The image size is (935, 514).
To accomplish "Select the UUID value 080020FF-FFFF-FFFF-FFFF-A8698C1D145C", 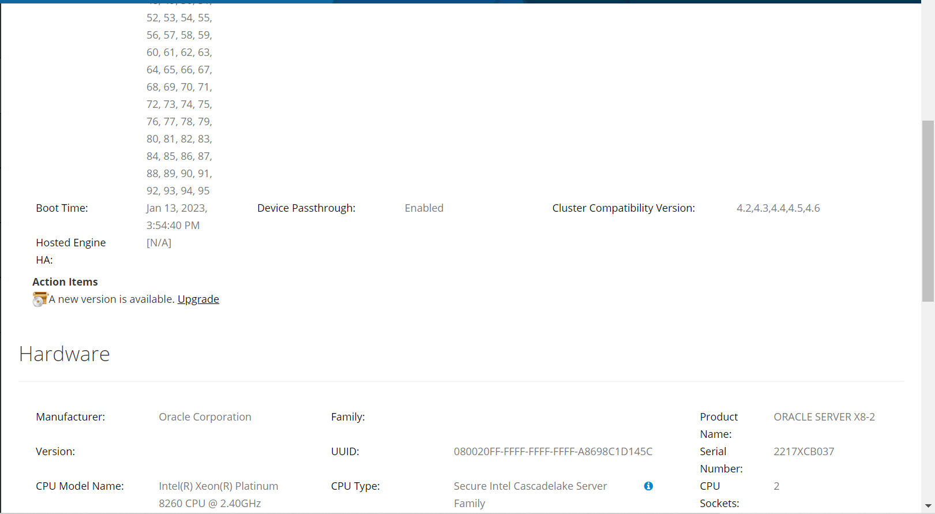I will click(x=553, y=452).
